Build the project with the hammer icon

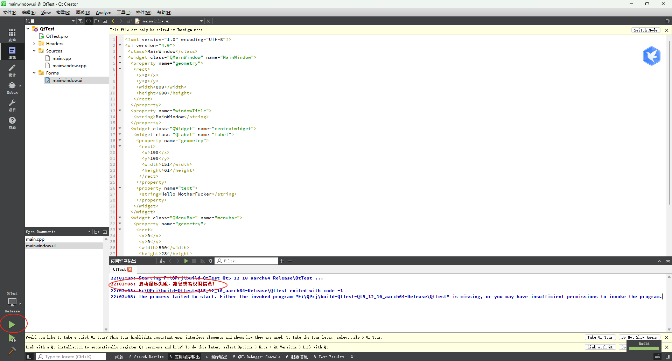point(12,351)
